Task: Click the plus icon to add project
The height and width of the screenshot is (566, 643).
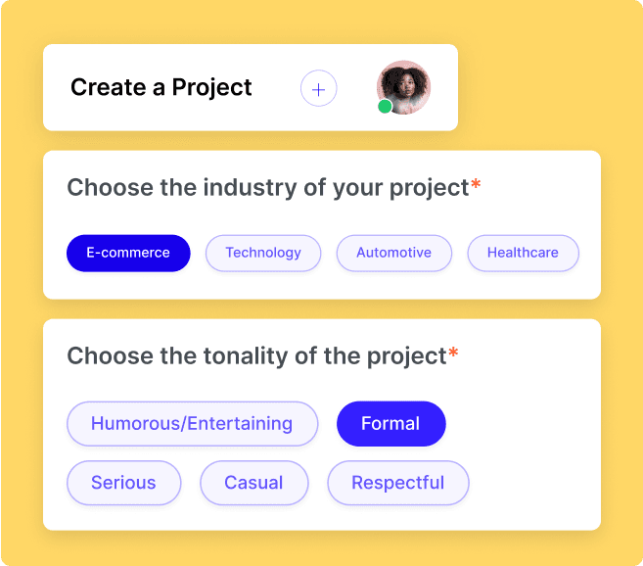Action: (319, 89)
